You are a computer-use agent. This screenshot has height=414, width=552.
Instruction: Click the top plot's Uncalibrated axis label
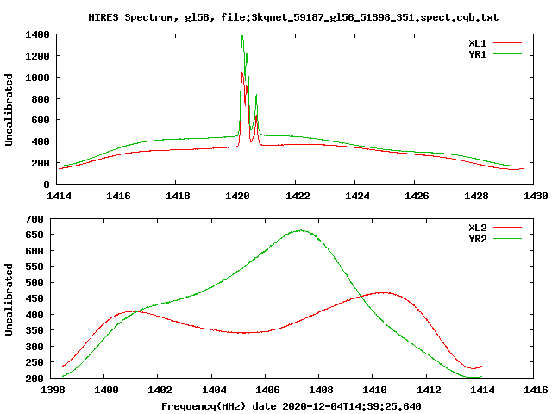pos(9,110)
